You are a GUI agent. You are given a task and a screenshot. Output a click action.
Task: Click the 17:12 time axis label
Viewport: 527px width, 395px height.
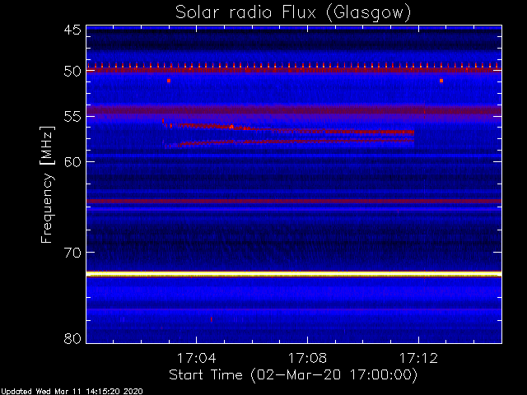[x=418, y=359]
